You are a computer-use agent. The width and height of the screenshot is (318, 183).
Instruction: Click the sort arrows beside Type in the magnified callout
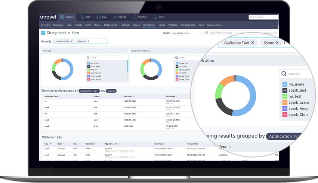pos(230,147)
